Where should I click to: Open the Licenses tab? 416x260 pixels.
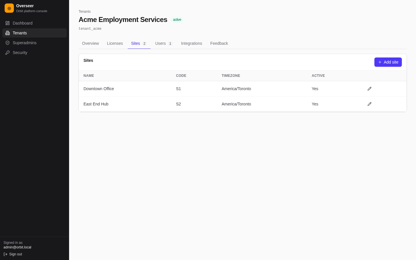coord(115,43)
